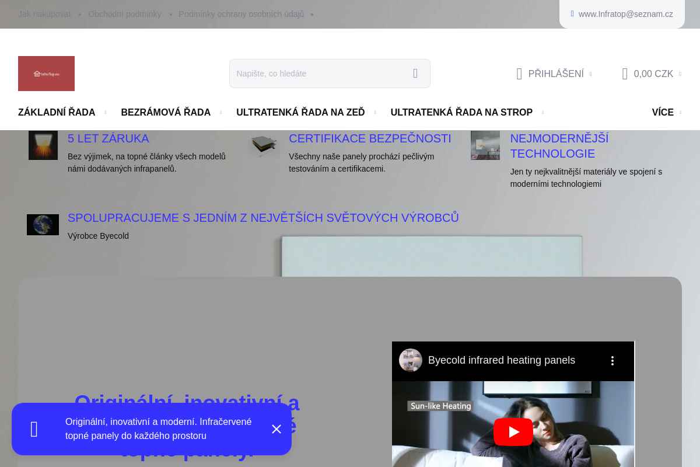Expand the BEZRÁMOVÁ ŘADA submenu arrow
The image size is (700, 467).
point(220,112)
